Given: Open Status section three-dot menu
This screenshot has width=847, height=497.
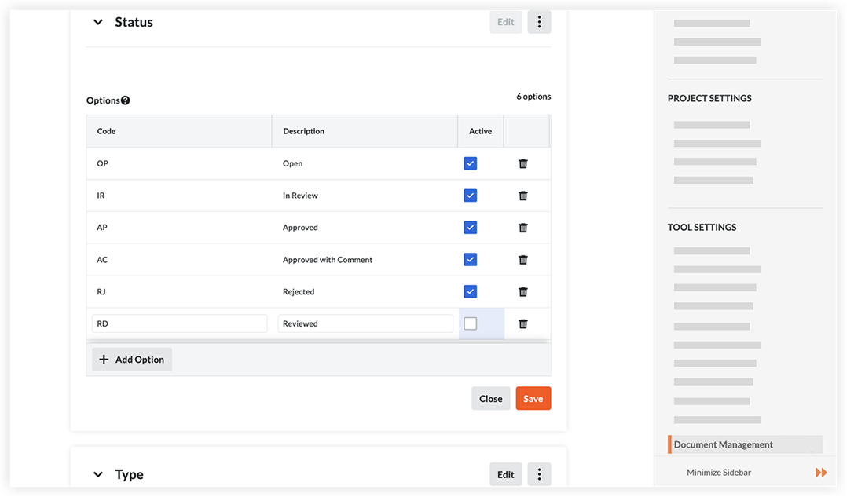Looking at the screenshot, I should coord(539,22).
